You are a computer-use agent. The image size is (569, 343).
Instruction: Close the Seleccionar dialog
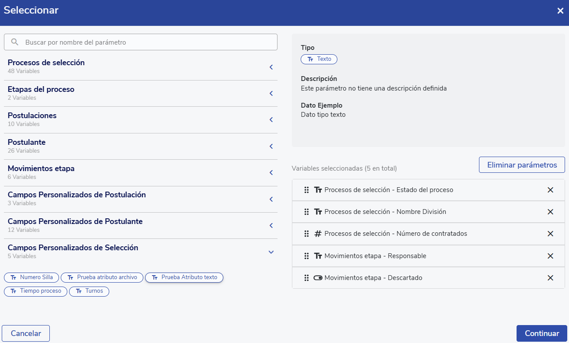[560, 11]
